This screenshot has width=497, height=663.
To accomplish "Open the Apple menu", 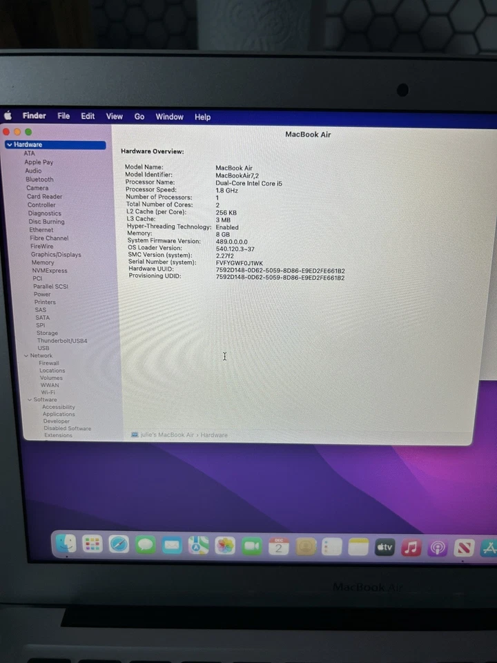I will click(8, 115).
